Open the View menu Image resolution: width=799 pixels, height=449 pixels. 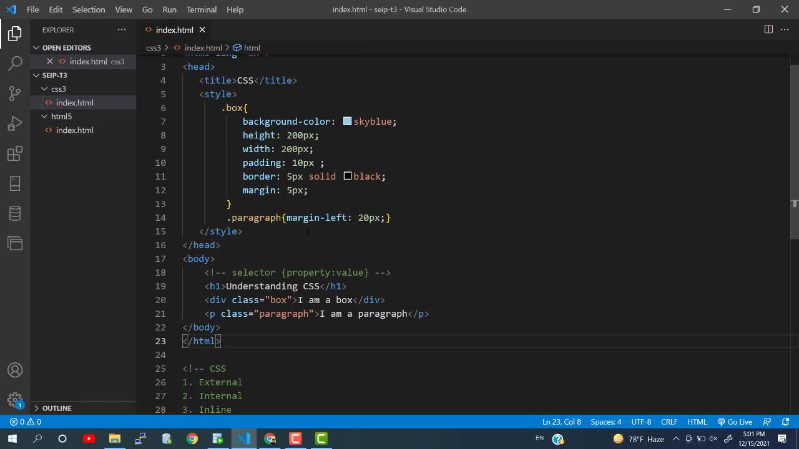pos(124,9)
